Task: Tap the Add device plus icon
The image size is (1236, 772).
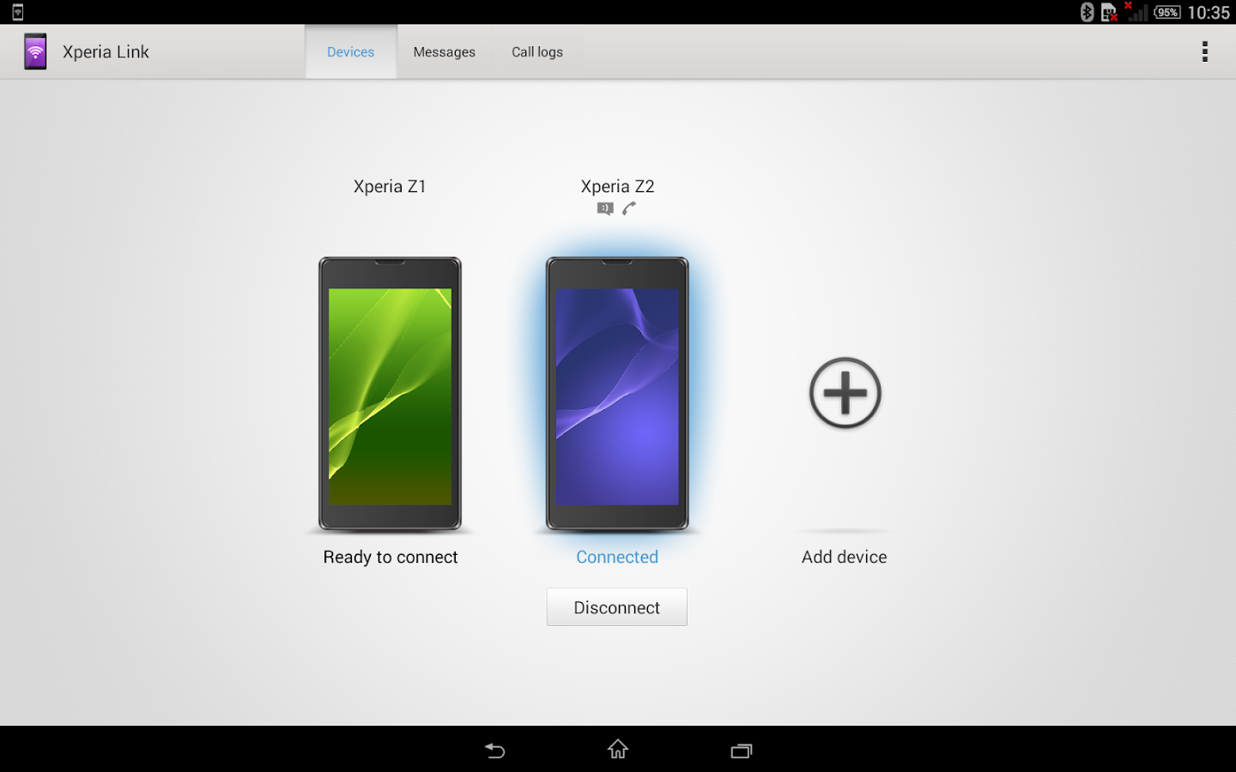Action: click(845, 393)
